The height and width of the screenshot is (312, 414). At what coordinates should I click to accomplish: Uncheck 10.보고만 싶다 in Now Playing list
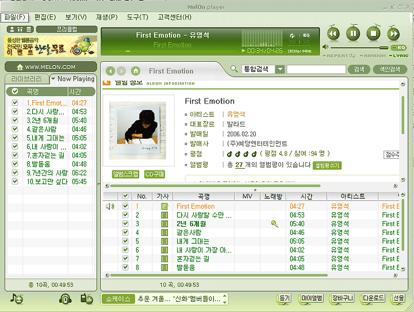pos(15,181)
